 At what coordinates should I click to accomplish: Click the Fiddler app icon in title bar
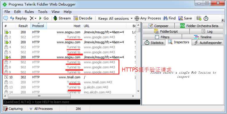pyautogui.click(x=5, y=4)
